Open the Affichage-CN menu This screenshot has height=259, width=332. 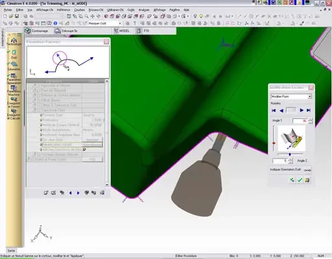point(45,10)
